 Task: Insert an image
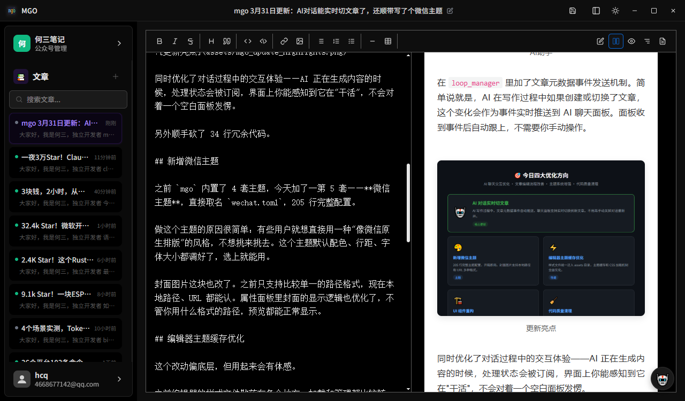(299, 41)
